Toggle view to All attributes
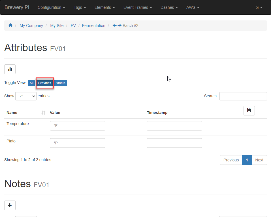 coord(31,83)
